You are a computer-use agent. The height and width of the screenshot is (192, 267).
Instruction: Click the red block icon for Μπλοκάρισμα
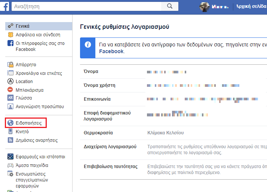(x=10, y=89)
